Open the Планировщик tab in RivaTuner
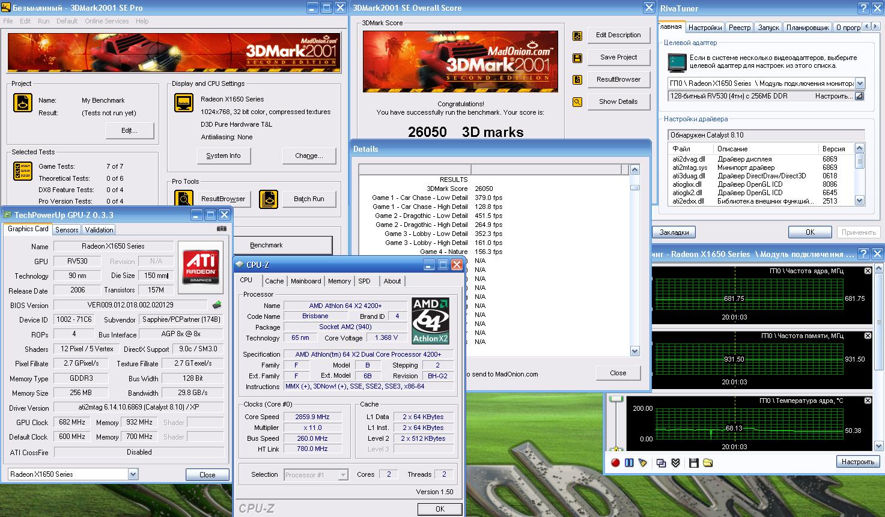885x517 pixels. (807, 28)
